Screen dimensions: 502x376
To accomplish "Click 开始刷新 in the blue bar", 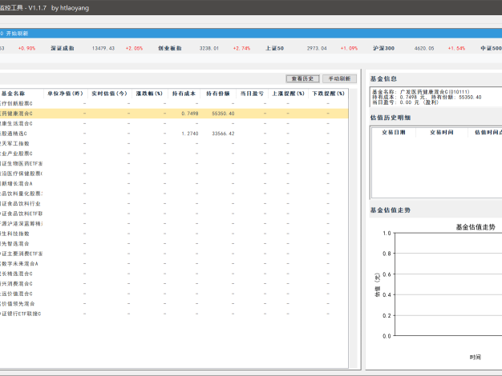I will 17,34.
